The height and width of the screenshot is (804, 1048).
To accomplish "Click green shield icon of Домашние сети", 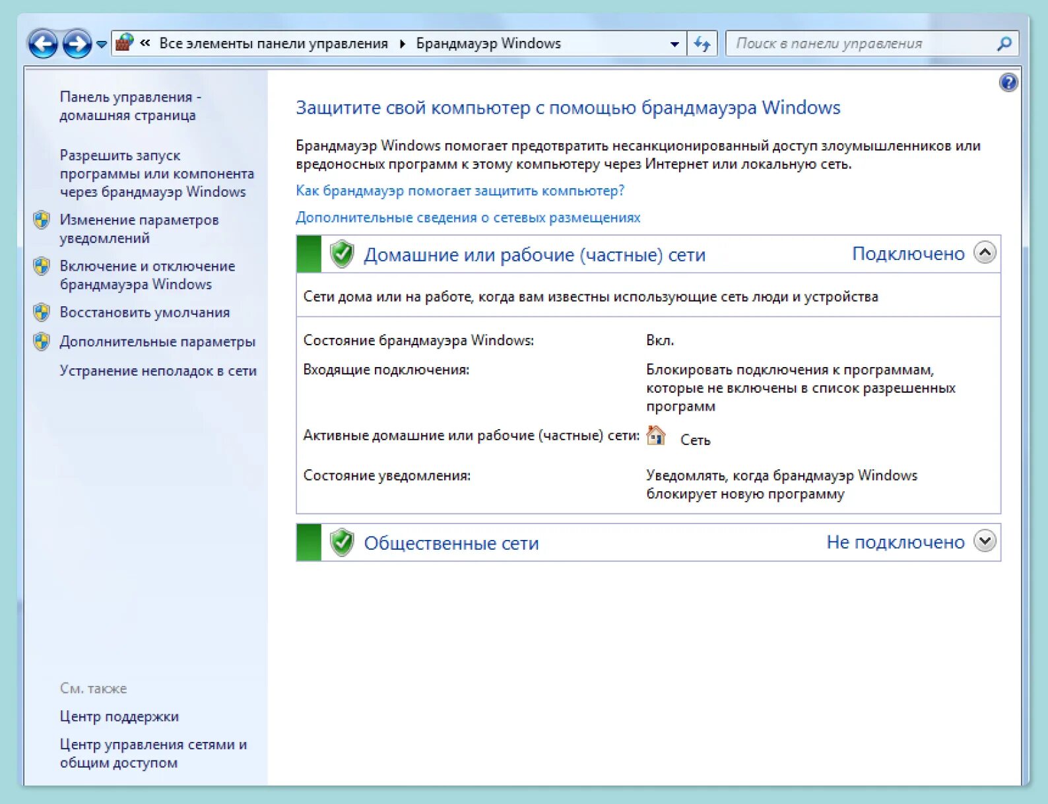I will point(342,254).
